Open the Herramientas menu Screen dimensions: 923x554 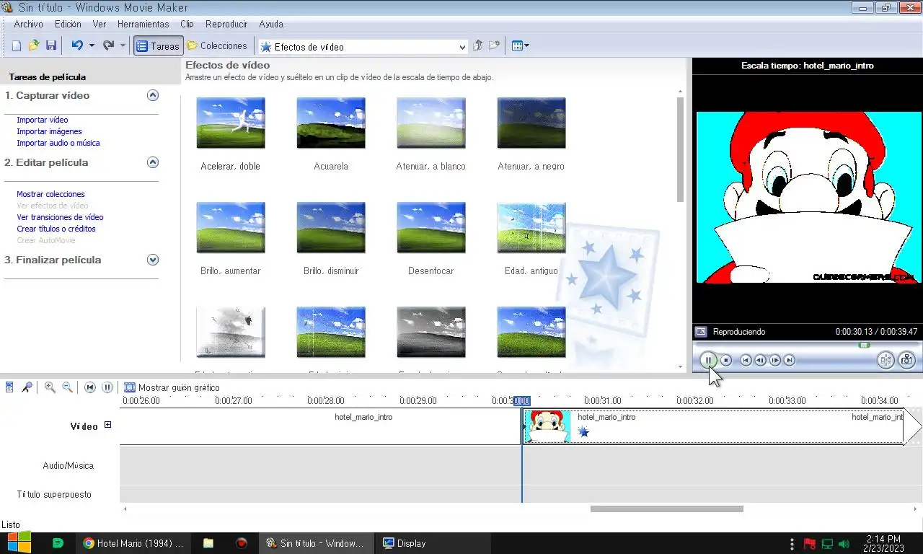pos(143,24)
